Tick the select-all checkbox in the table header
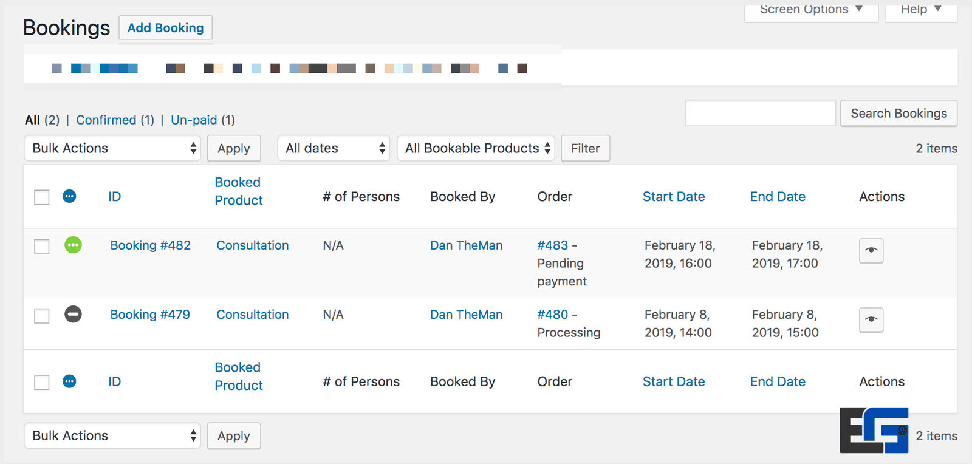The width and height of the screenshot is (972, 464). tap(41, 197)
